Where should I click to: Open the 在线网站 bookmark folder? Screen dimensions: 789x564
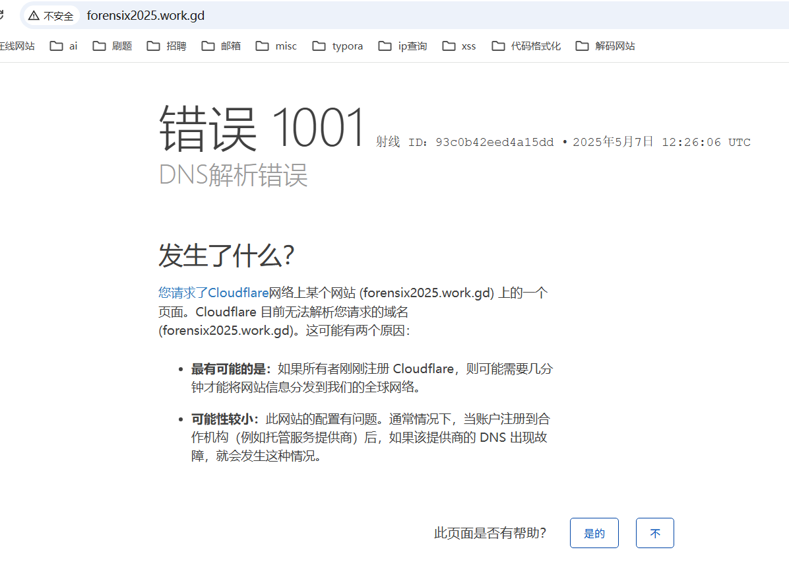pyautogui.click(x=17, y=46)
